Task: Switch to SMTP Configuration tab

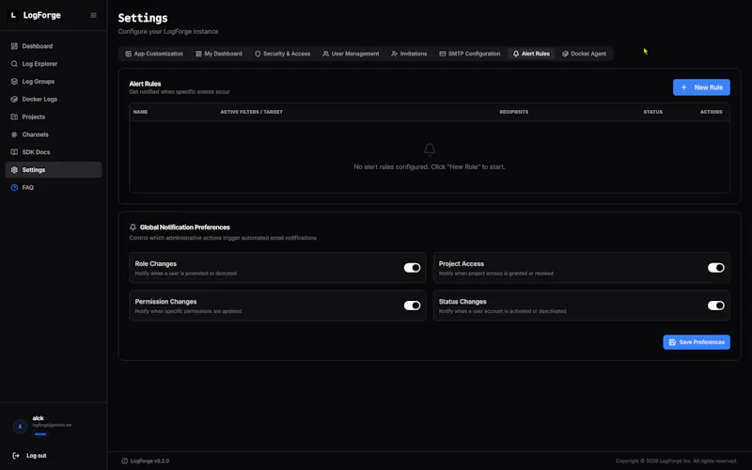Action: (469, 54)
